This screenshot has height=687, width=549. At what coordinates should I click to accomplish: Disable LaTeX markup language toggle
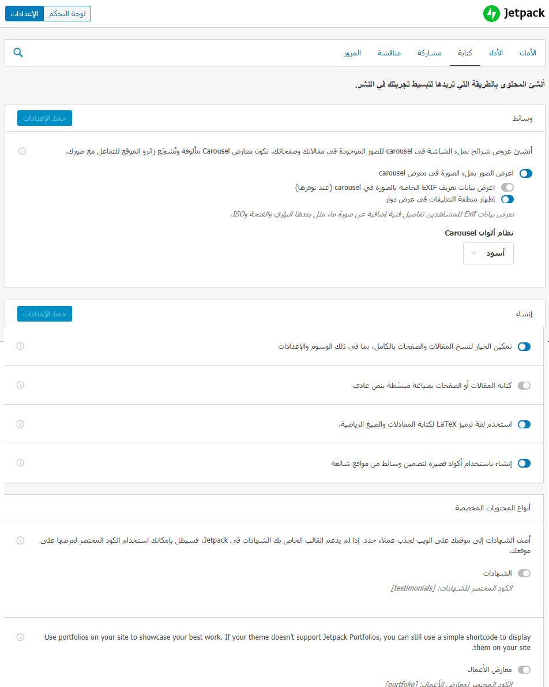[x=524, y=424]
